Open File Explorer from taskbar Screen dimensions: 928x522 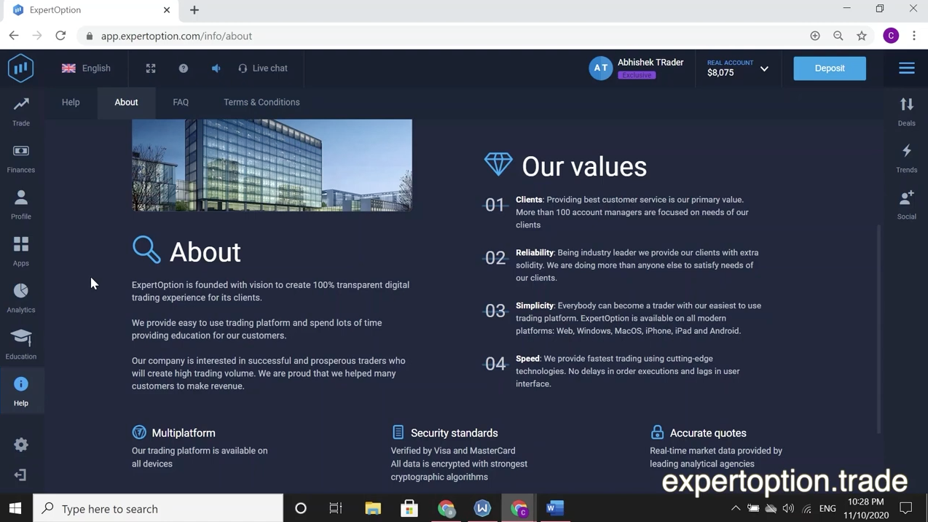pos(373,508)
